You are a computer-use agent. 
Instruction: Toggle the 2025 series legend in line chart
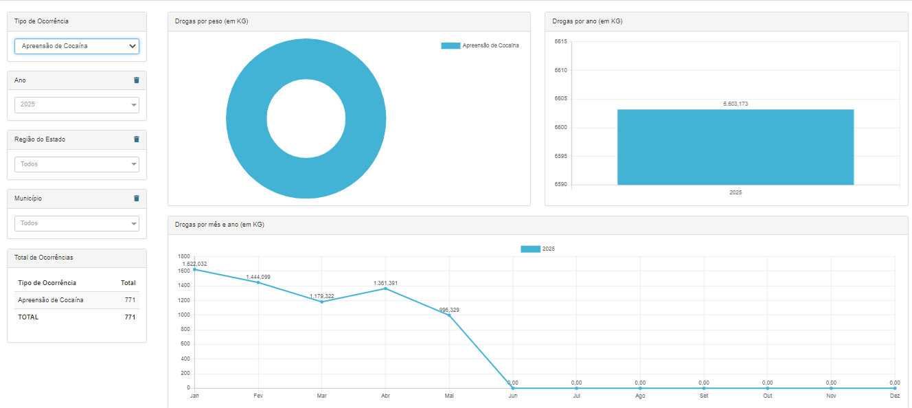click(538, 249)
